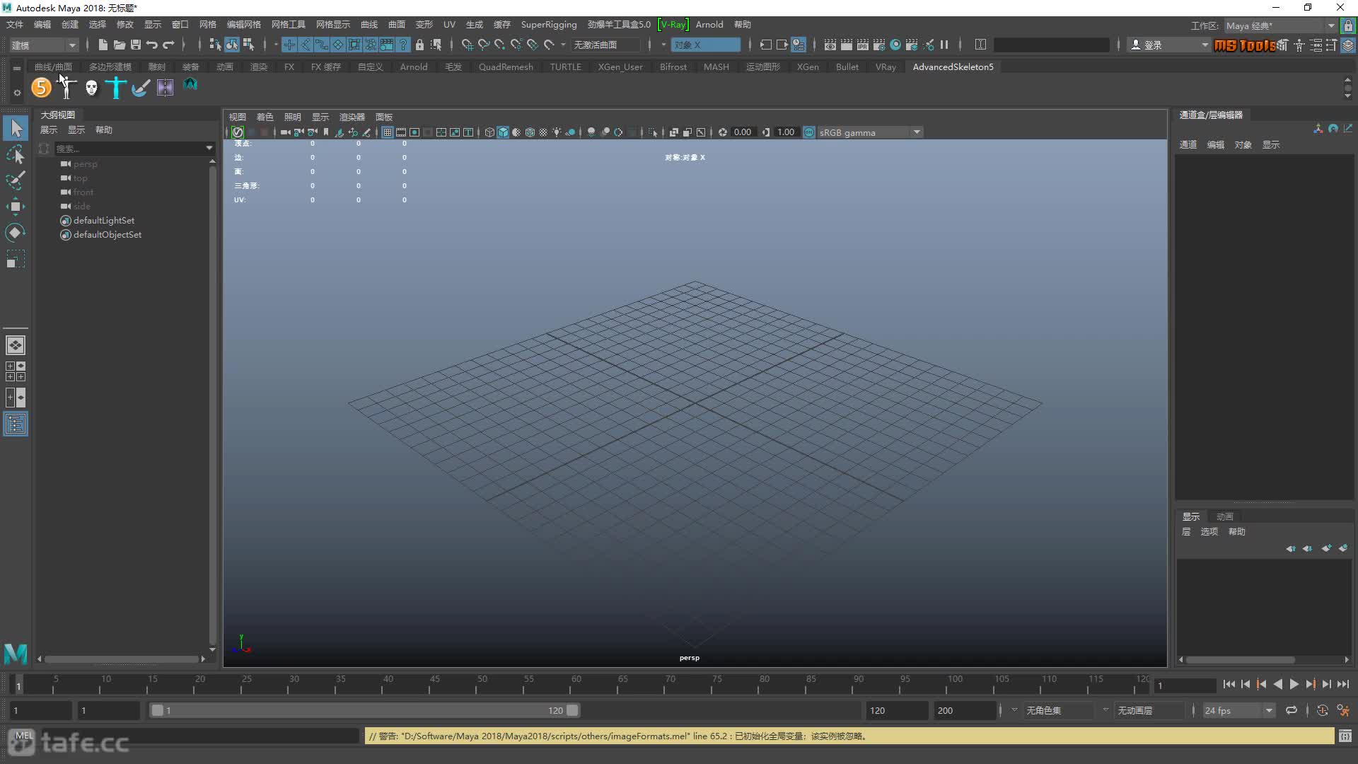Toggle snap to points
The width and height of the screenshot is (1358, 764).
tap(500, 45)
